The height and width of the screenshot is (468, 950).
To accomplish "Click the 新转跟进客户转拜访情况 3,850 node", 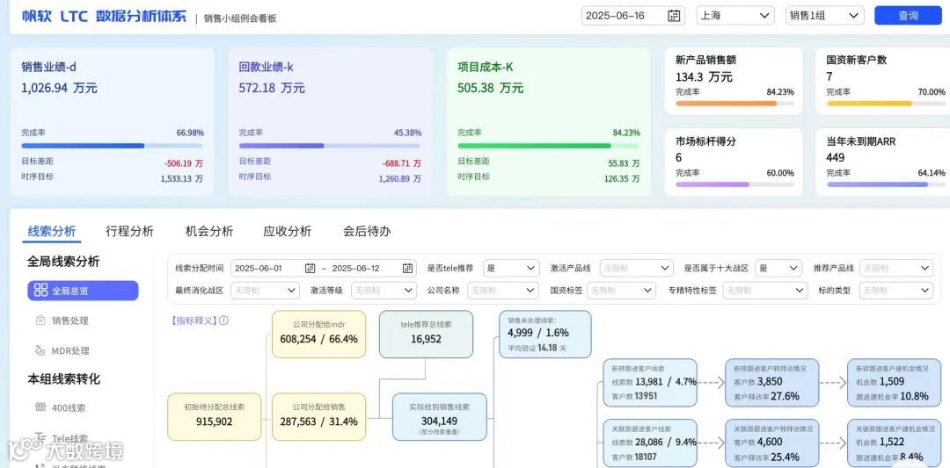I will point(772,383).
